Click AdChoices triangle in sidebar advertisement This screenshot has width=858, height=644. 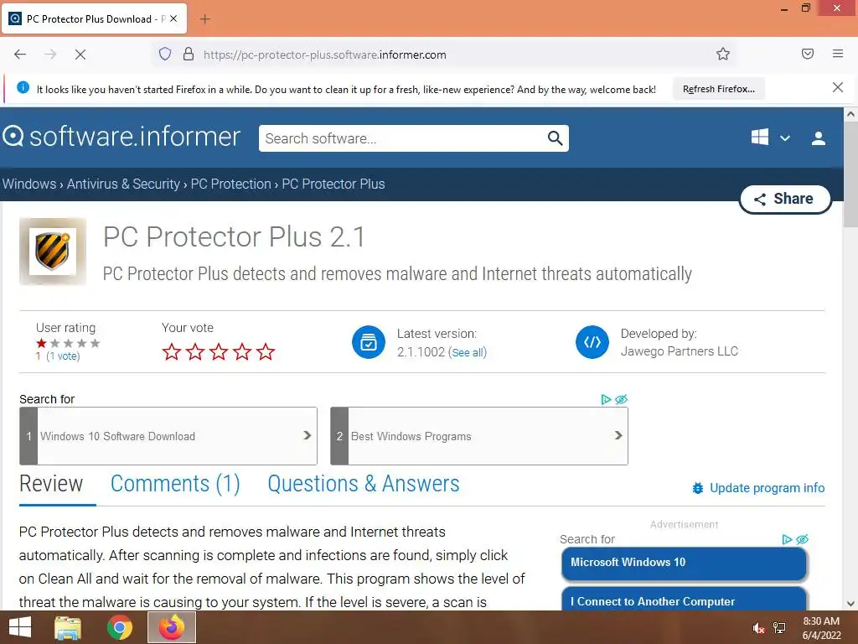point(787,539)
